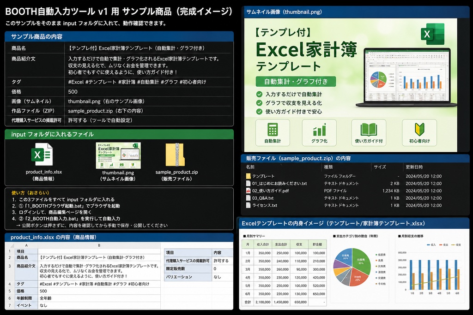
Task: Click the 1月 row in monthly summary
Action: [284, 253]
